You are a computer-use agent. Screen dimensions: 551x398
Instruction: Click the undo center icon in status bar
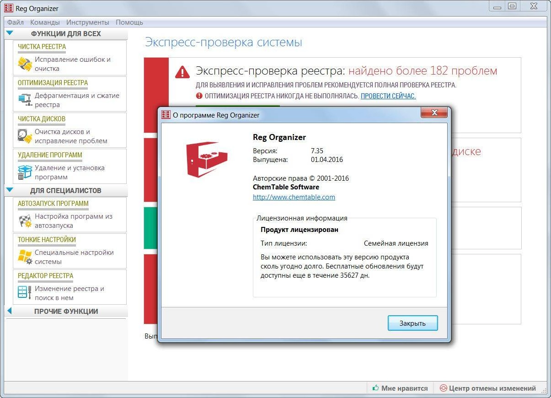coord(443,388)
